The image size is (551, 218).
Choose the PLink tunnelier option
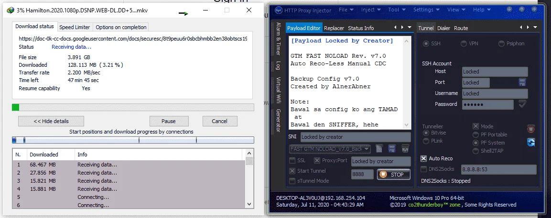point(426,141)
